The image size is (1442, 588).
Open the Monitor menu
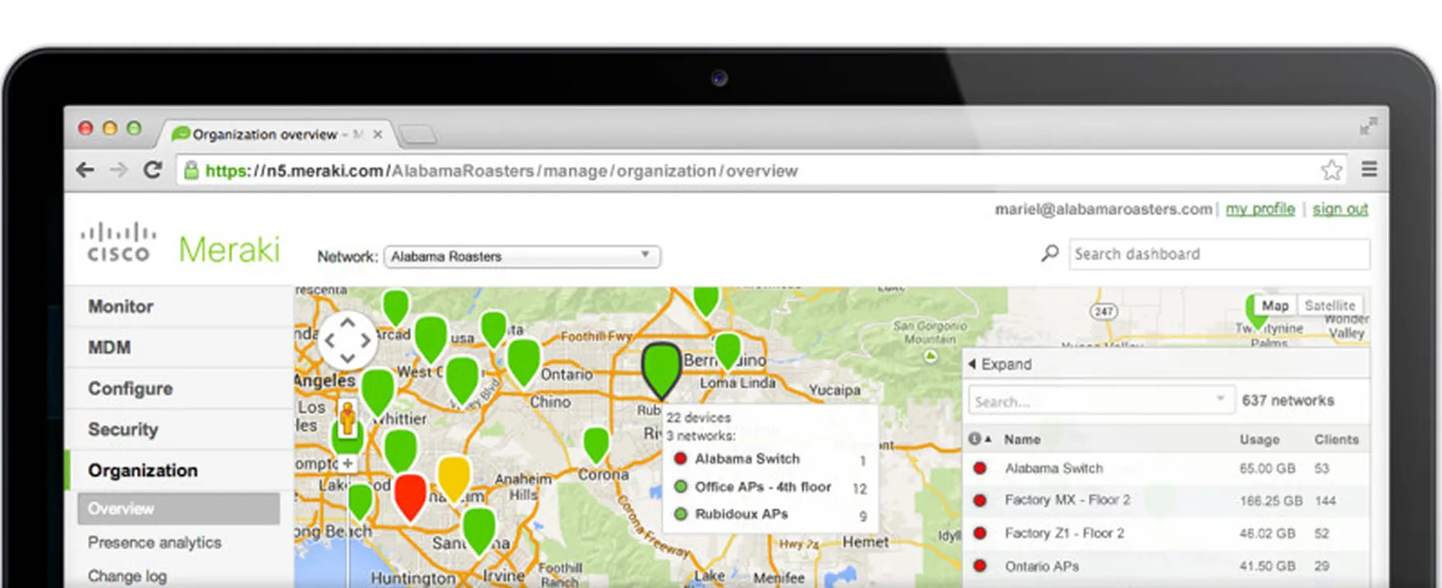coord(121,306)
